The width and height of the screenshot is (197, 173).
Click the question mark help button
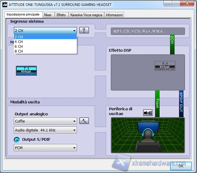tap(84, 30)
